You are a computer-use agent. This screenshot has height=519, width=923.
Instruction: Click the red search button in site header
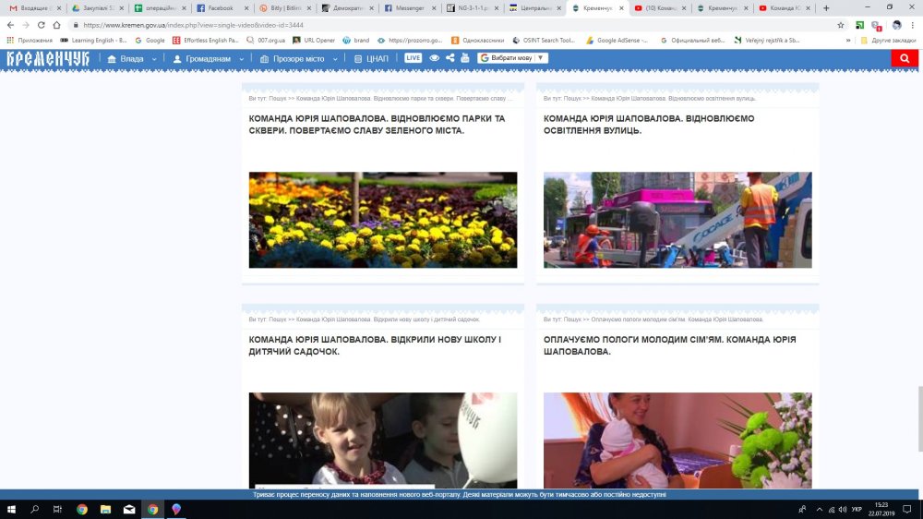(904, 58)
